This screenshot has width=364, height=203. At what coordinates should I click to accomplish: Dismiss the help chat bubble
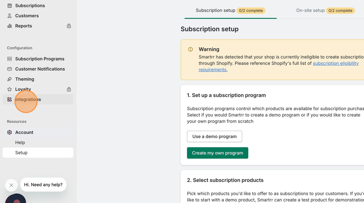11,185
